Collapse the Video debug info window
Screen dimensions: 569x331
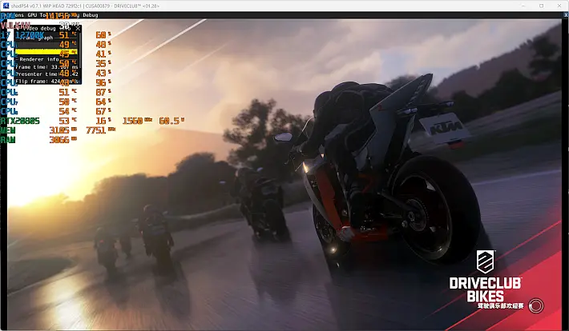click(18, 28)
